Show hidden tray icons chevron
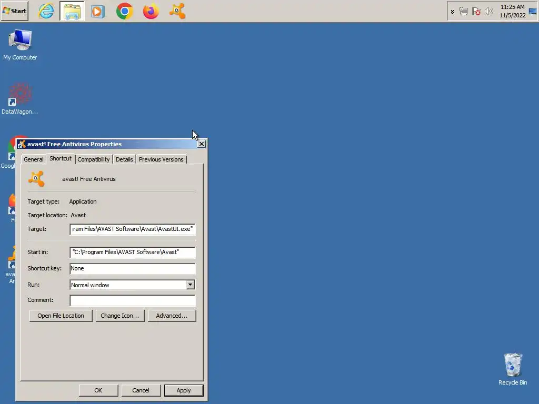 [x=452, y=12]
